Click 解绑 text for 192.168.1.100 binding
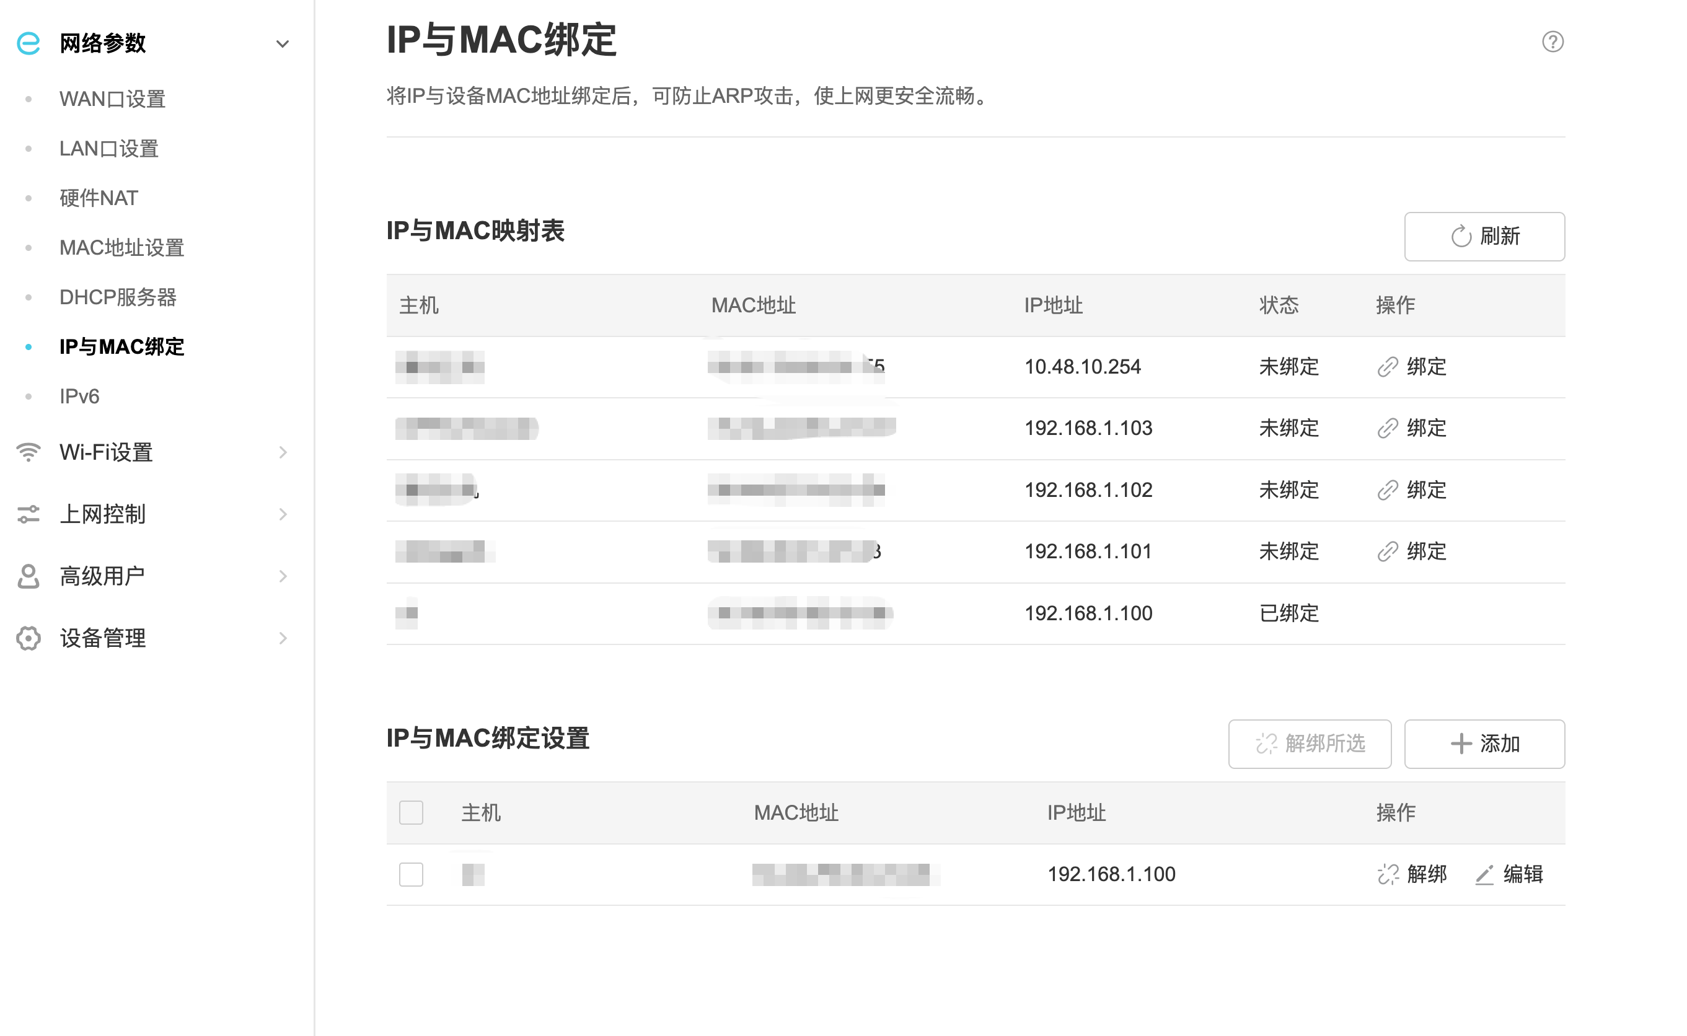The image size is (1687, 1036). point(1427,874)
